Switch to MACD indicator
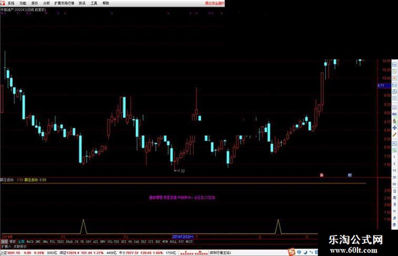The image size is (398, 256). (x=30, y=242)
